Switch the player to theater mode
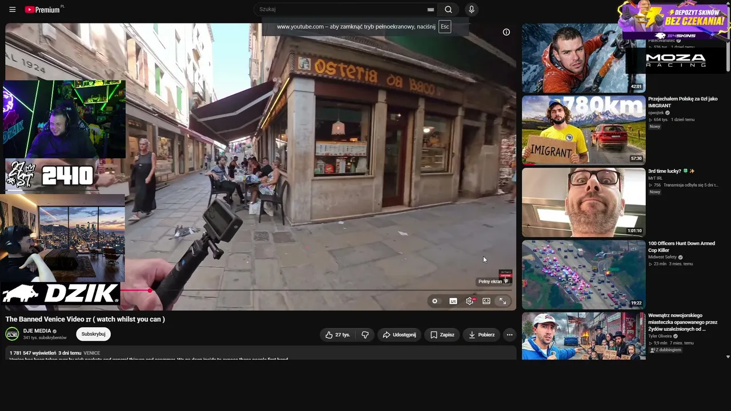This screenshot has width=731, height=411. tap(486, 301)
